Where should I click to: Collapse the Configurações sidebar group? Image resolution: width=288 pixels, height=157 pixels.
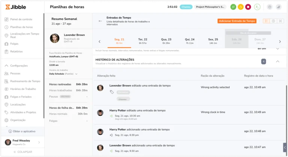pos(6,66)
